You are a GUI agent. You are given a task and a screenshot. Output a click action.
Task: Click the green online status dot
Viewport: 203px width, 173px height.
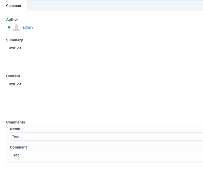pyautogui.click(x=9, y=27)
